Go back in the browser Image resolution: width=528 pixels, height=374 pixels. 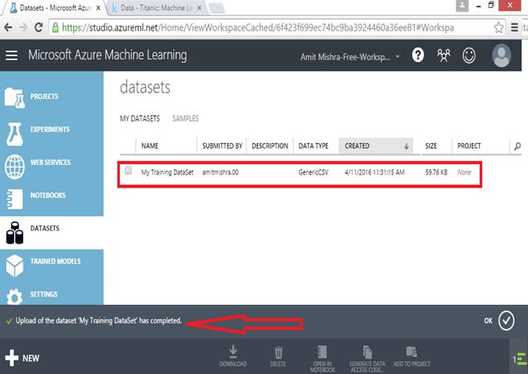8,27
